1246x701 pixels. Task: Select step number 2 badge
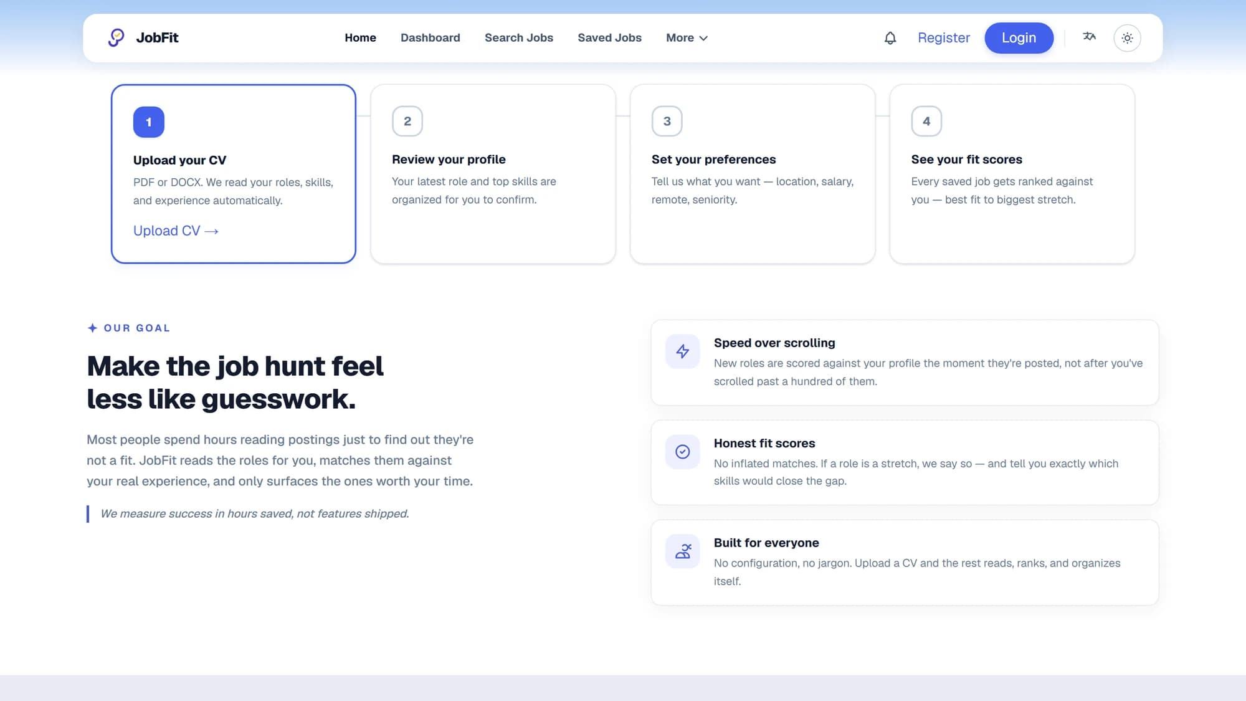pos(407,121)
